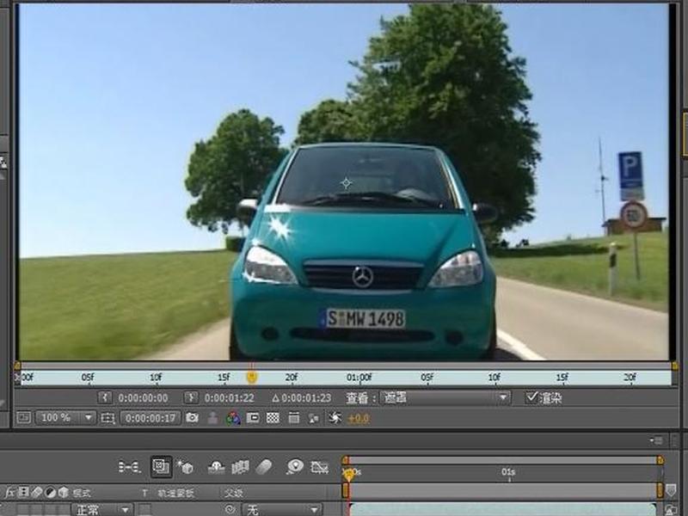688x516 pixels.
Task: Click the brainstorm icon in the timeline
Action: click(295, 466)
